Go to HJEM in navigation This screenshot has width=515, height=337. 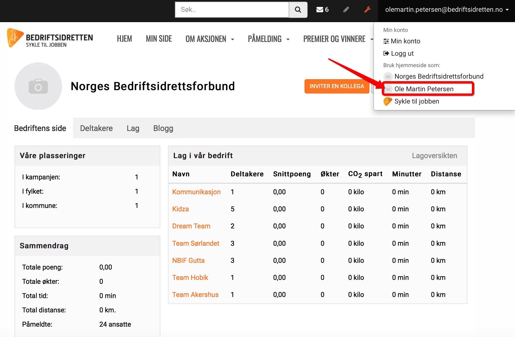125,39
